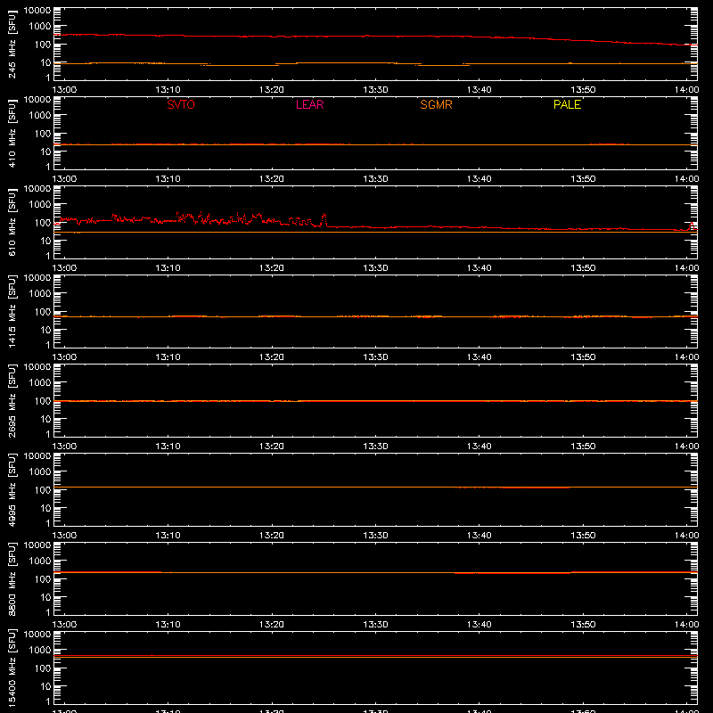
Task: Click the 14:00 tick label under 2695 MHz plot
Action: 686,447
